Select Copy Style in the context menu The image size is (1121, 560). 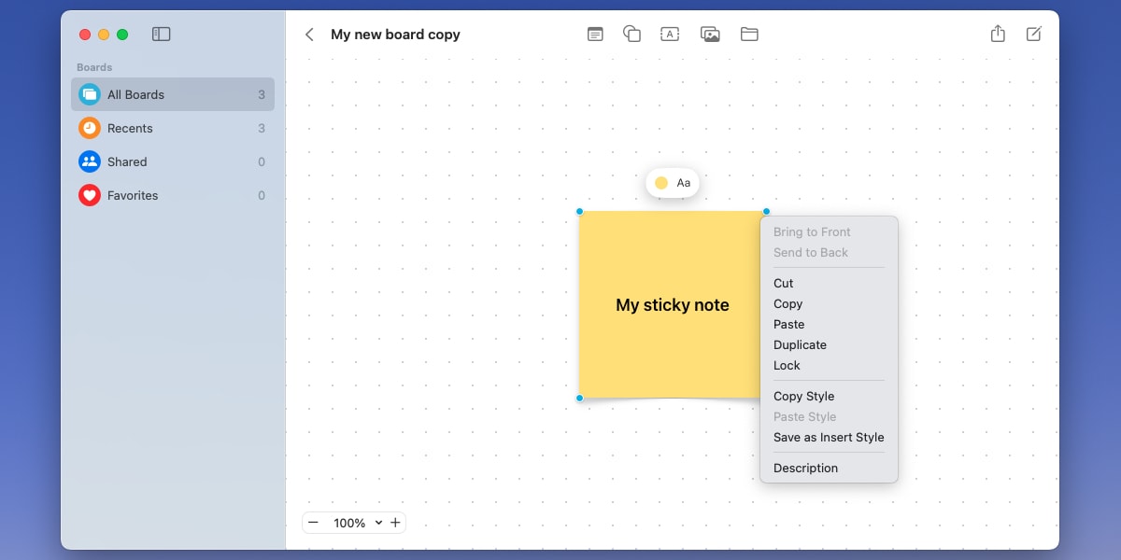[803, 396]
